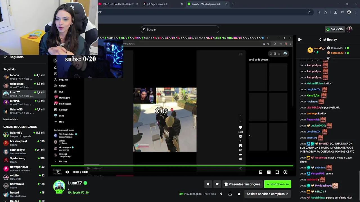Image resolution: width=360 pixels, height=202 pixels.
Task: Restart clip with the replay icon
Action: point(58,172)
